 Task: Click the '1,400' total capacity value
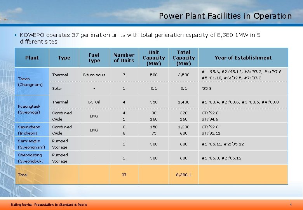tap(184, 102)
